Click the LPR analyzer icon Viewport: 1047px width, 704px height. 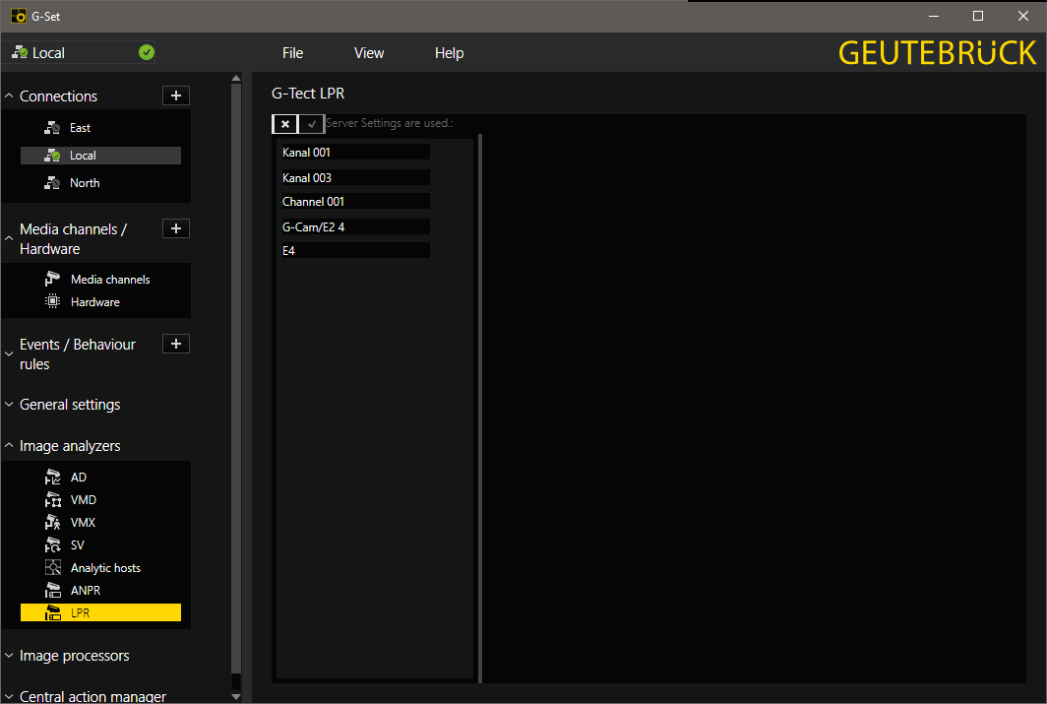click(x=53, y=612)
